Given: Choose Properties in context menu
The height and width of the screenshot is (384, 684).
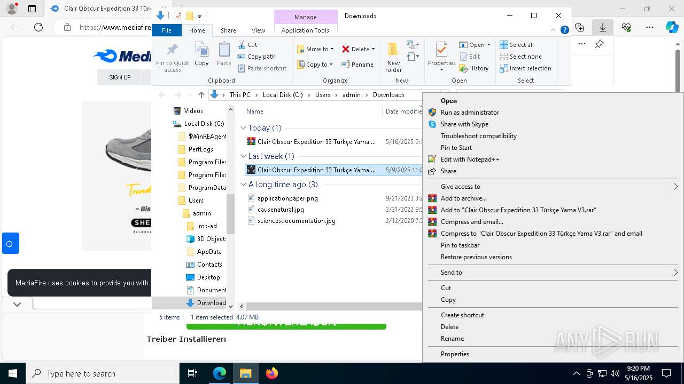Looking at the screenshot, I should 553,354.
